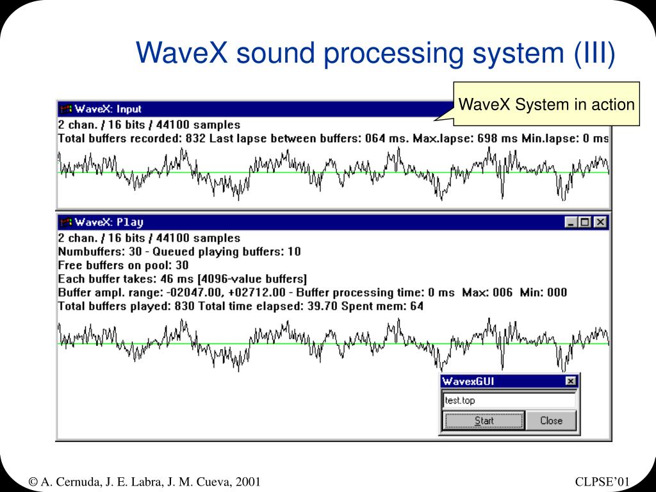Viewport: 656px width, 492px height.
Task: Click 'Numbuffers: 30 - Queued playing buffers: 10'
Action: [179, 252]
